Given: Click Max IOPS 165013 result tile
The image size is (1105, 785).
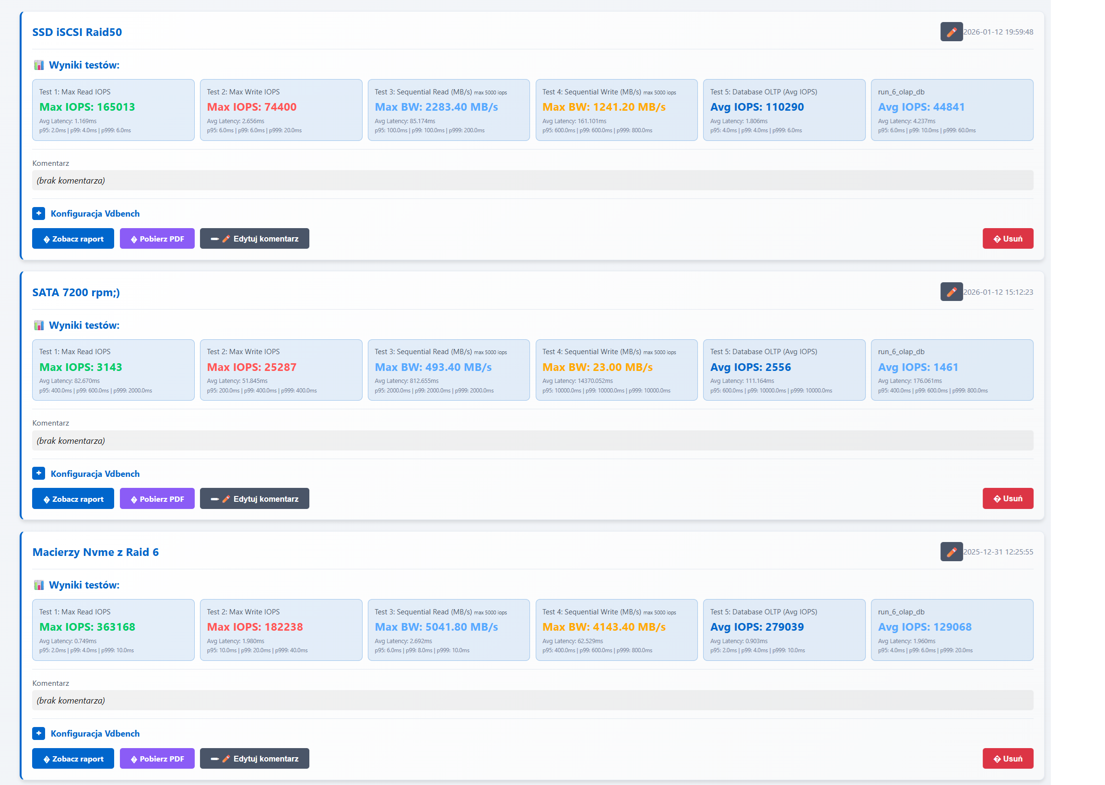Looking at the screenshot, I should point(113,110).
